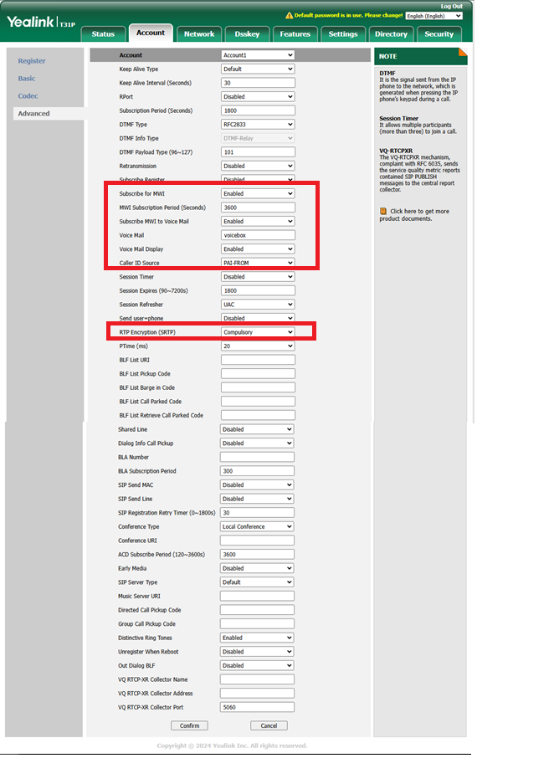
Task: Click the SIP Registration Retry Timer field
Action: pyautogui.click(x=257, y=513)
